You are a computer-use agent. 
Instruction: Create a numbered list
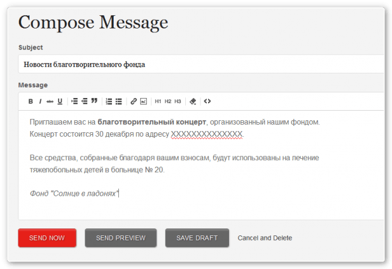tap(109, 101)
